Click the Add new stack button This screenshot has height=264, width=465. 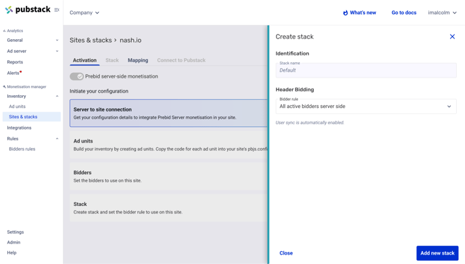pos(437,253)
